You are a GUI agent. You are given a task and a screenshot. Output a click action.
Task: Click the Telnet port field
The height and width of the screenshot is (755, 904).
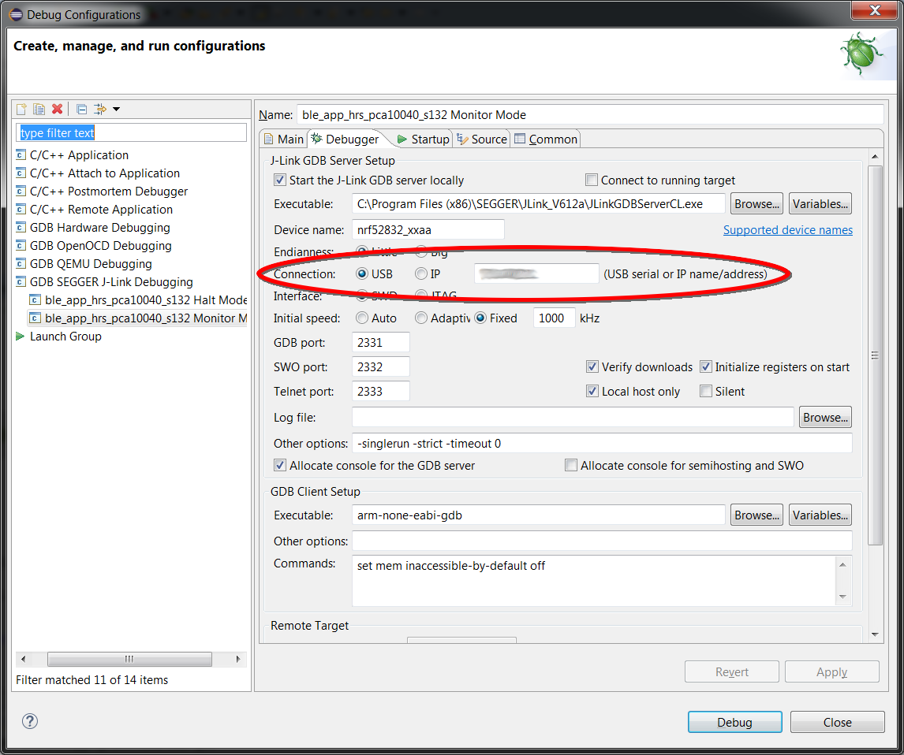[380, 392]
